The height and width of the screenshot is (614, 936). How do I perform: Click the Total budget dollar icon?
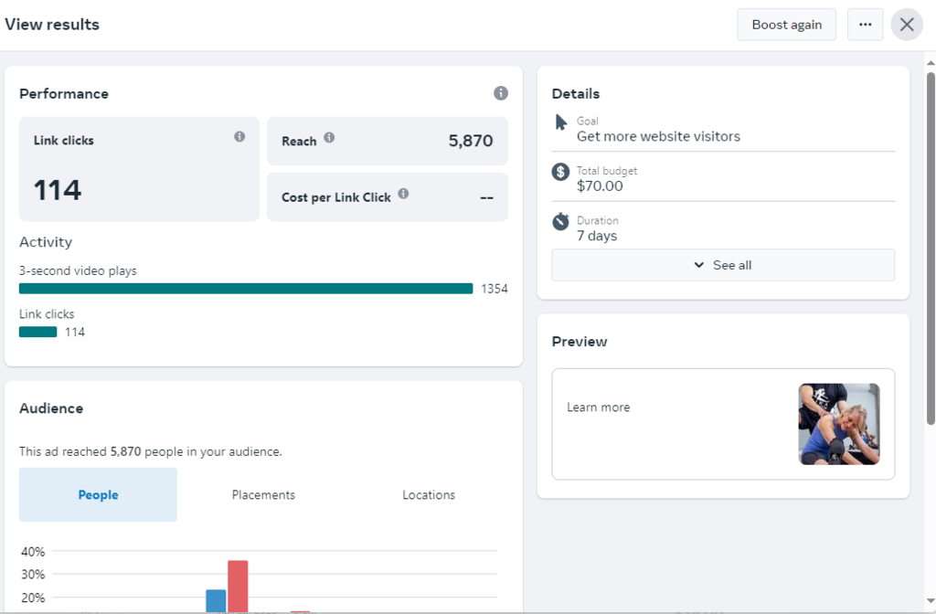(561, 172)
